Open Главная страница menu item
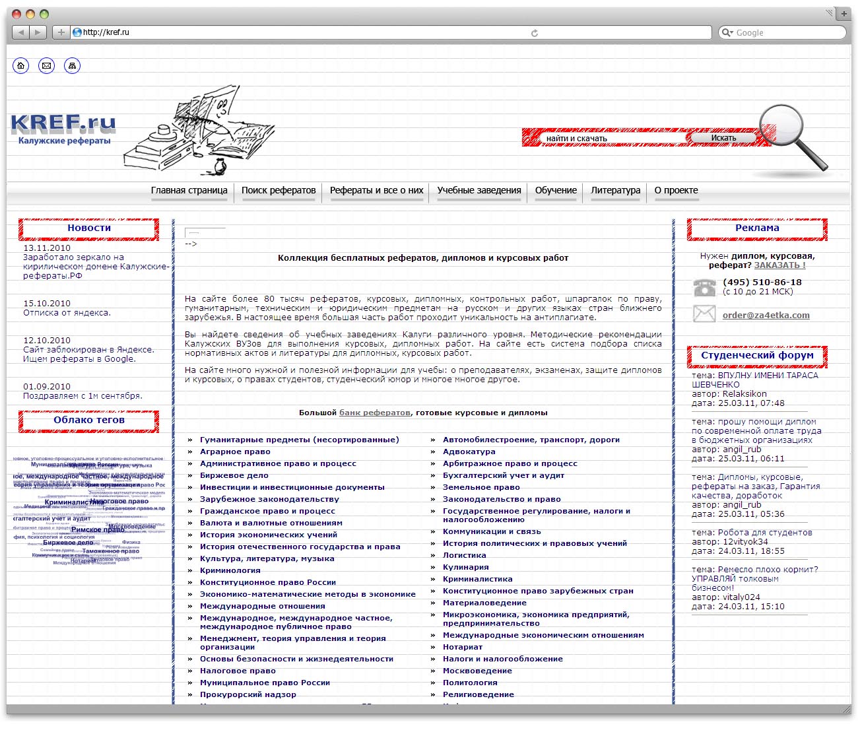Viewport: 858px width, 738px height. (x=189, y=190)
